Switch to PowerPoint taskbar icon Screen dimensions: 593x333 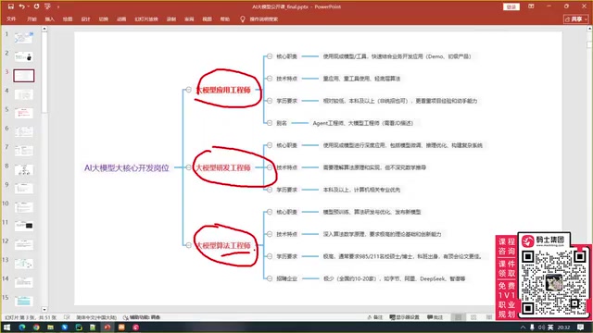click(107, 327)
